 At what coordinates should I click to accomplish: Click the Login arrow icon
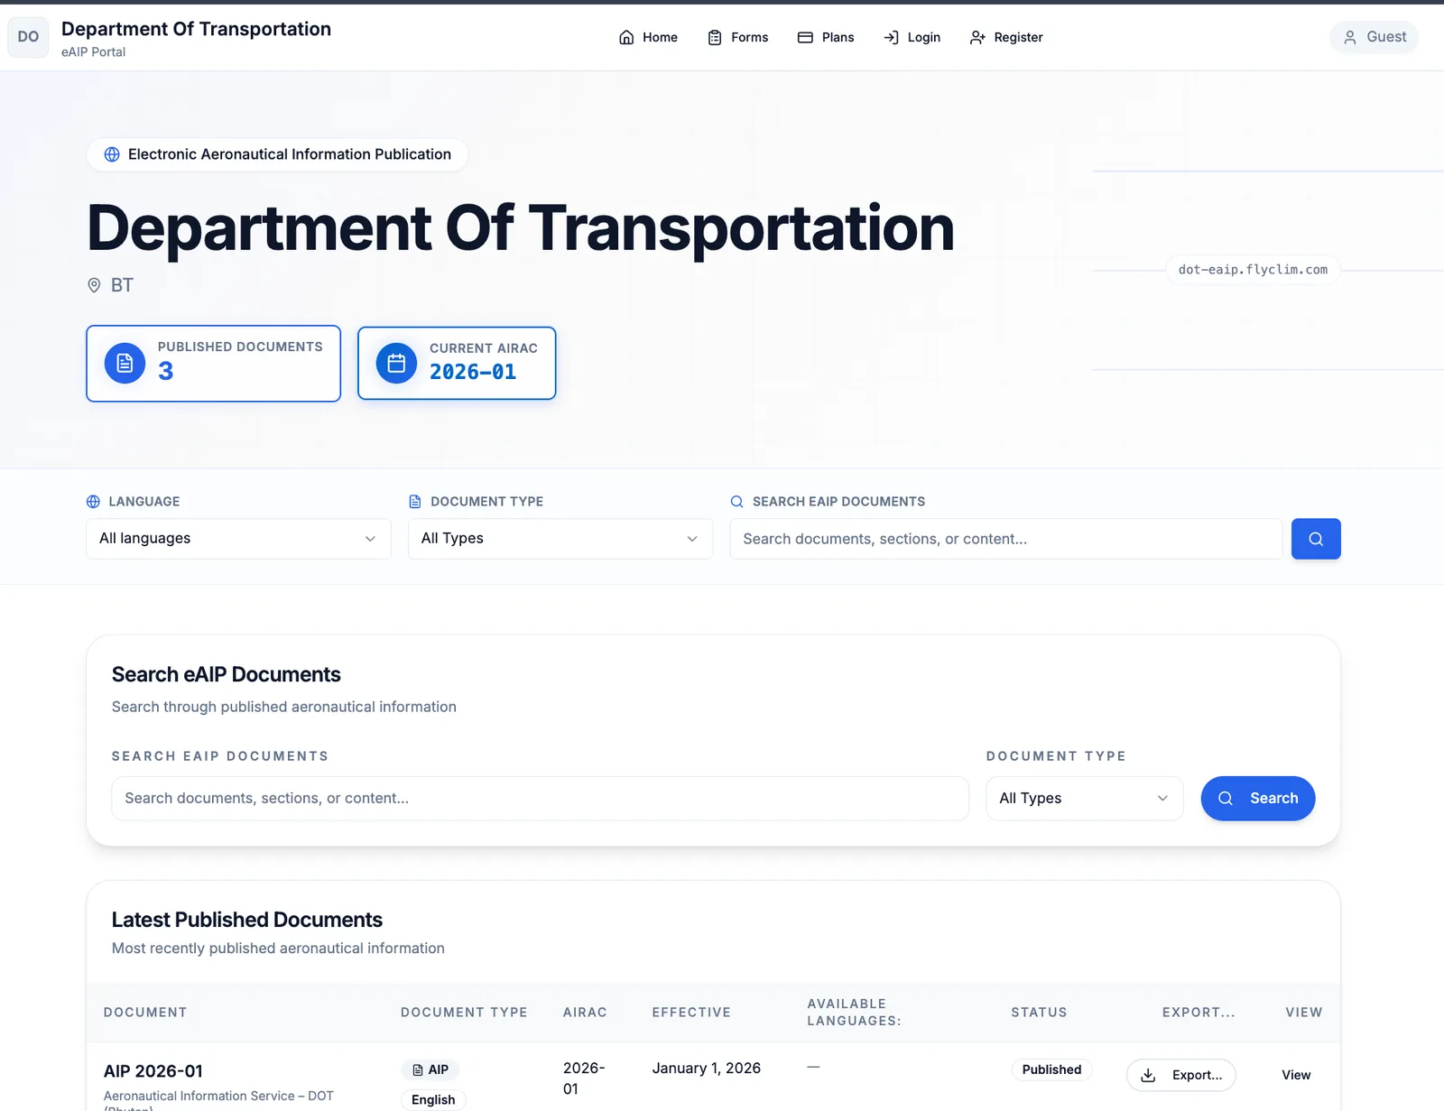coord(890,37)
